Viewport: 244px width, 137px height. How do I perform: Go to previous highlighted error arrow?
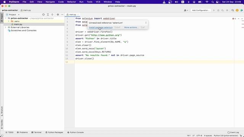(x=239, y=19)
